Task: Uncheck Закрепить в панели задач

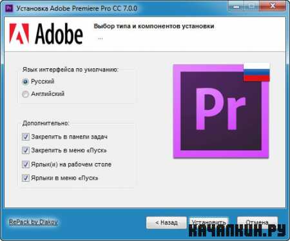Action: click(x=26, y=137)
